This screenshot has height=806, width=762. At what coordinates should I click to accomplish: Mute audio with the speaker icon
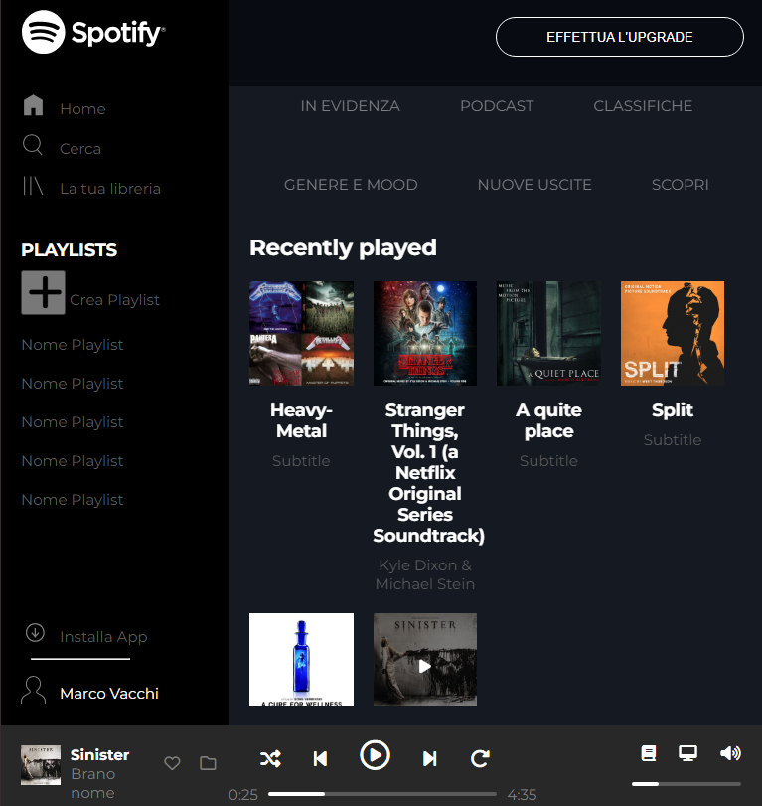pos(730,753)
